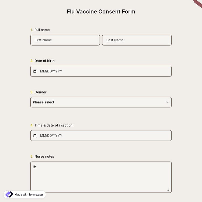Click the forms.app logo icon
The width and height of the screenshot is (202, 202).
(x=9, y=194)
